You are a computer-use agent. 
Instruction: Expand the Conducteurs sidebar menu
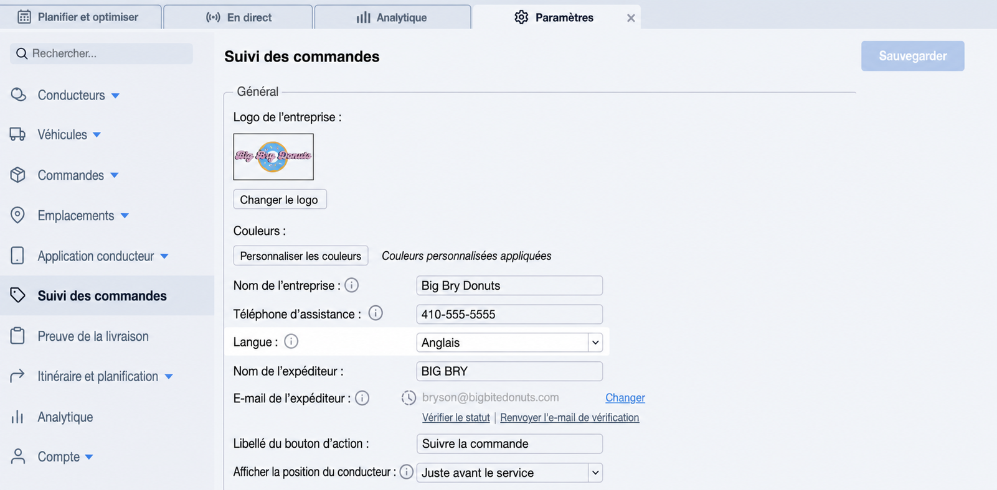[x=65, y=95]
